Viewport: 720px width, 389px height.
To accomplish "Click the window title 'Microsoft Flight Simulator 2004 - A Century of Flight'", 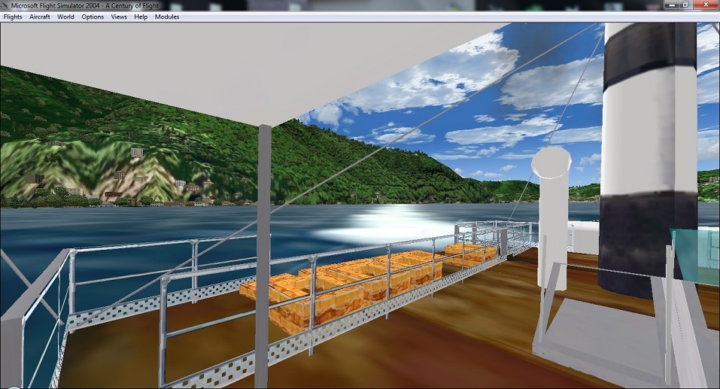I will (x=85, y=6).
